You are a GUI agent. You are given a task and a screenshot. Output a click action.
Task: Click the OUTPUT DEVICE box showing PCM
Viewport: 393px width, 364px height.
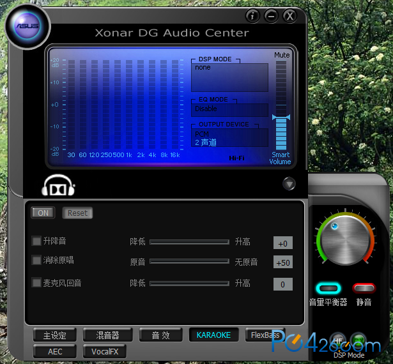[229, 137]
